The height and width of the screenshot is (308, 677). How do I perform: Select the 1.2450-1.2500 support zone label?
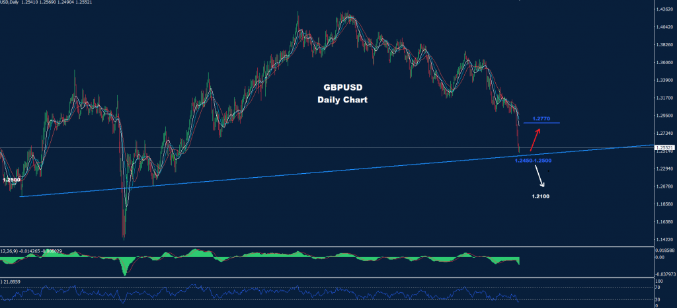click(x=534, y=161)
